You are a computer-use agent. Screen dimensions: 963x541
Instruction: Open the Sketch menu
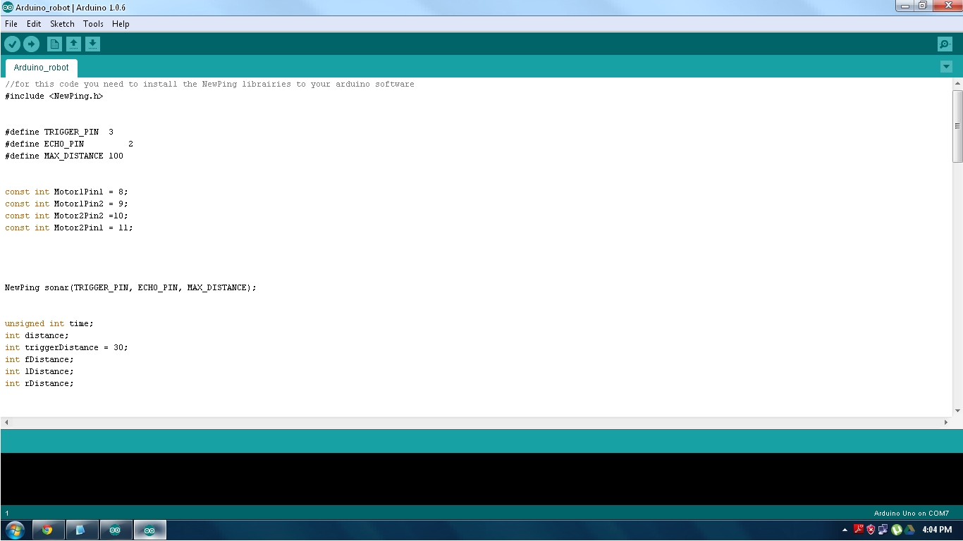[x=62, y=24]
